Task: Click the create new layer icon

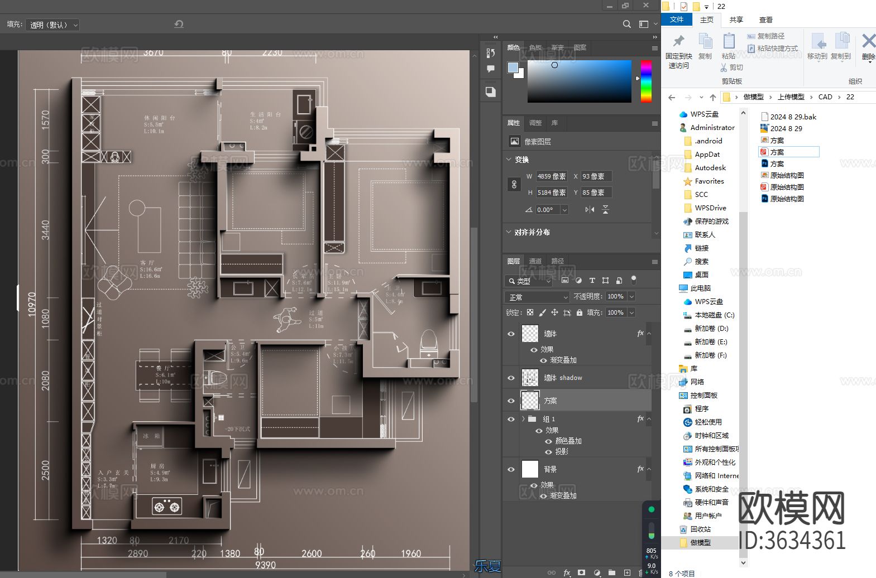Action: coord(627,572)
